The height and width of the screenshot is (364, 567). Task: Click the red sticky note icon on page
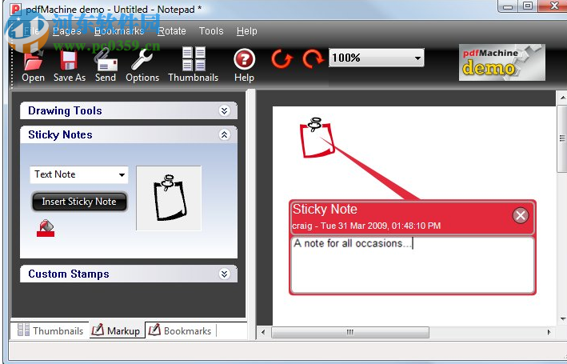(317, 138)
